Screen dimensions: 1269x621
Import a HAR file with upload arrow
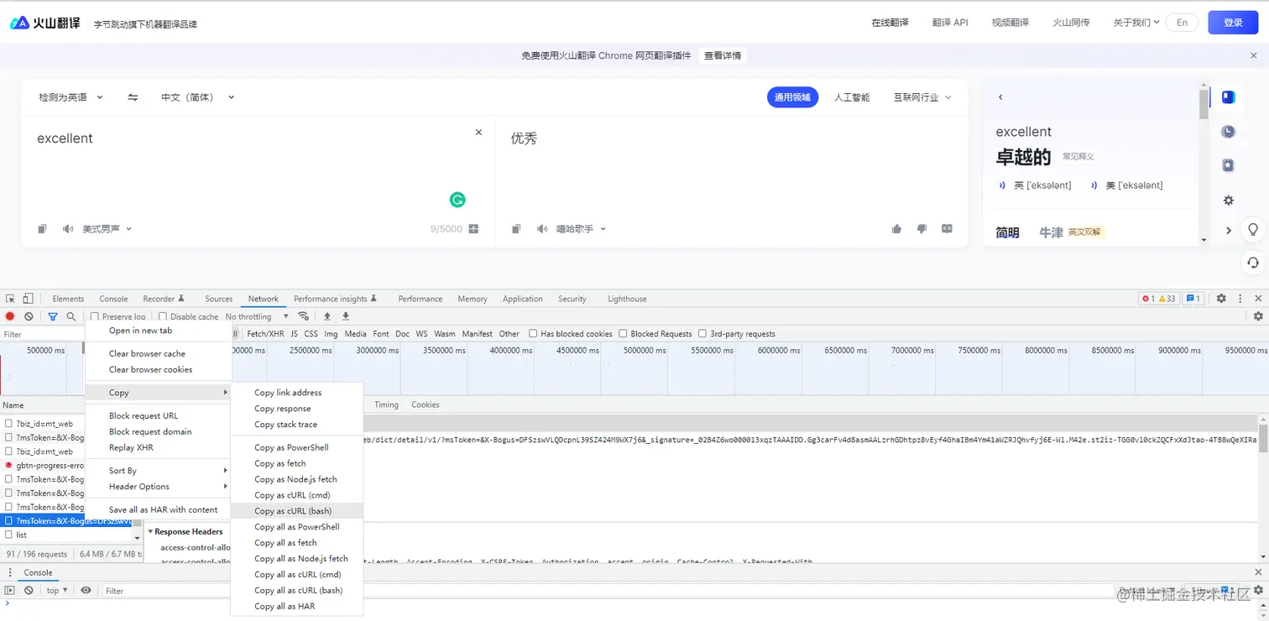[327, 316]
